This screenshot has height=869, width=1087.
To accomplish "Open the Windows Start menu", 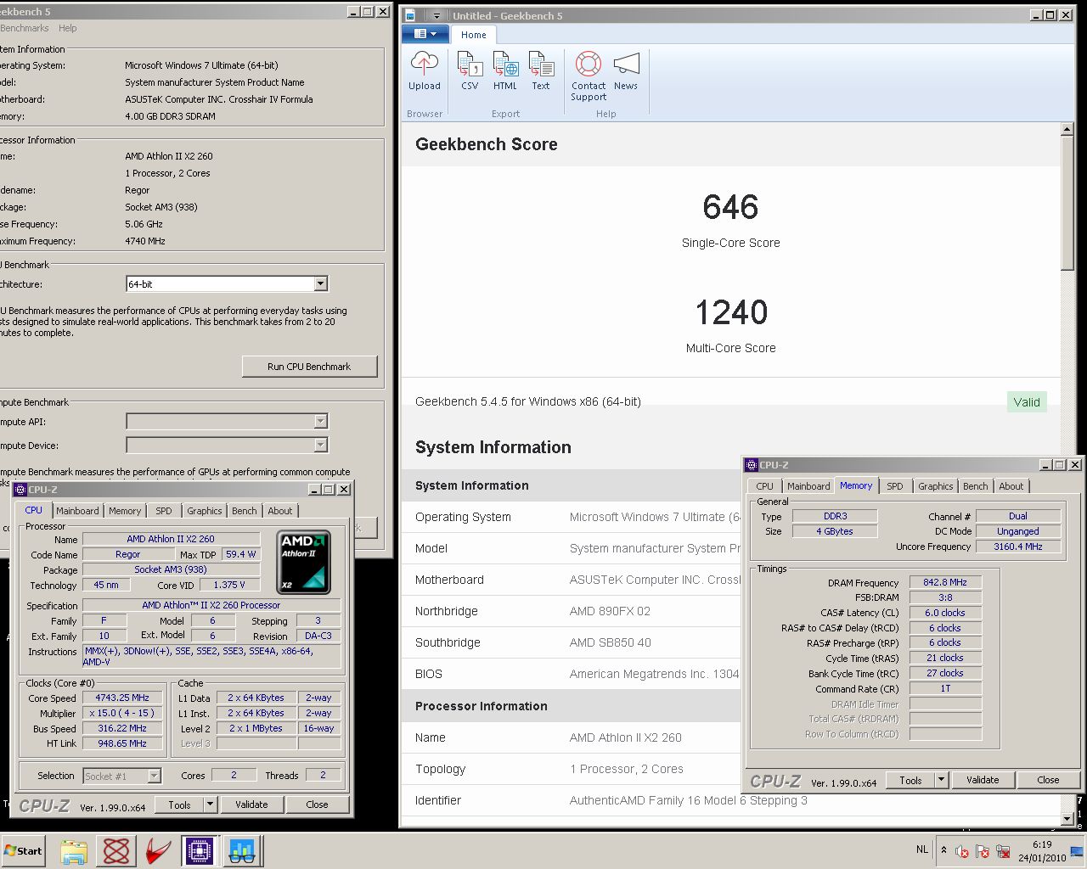I will pyautogui.click(x=23, y=850).
